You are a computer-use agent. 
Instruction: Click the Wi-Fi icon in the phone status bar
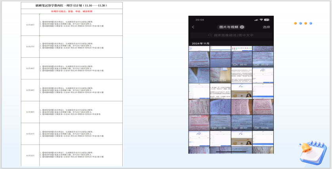(x=261, y=19)
